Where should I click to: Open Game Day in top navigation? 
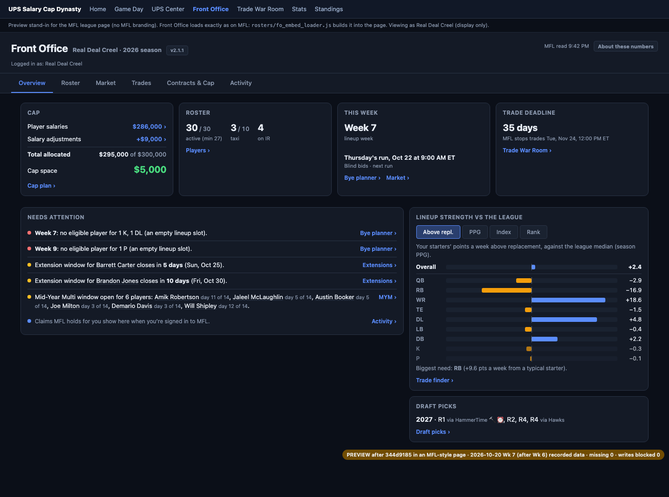(129, 9)
